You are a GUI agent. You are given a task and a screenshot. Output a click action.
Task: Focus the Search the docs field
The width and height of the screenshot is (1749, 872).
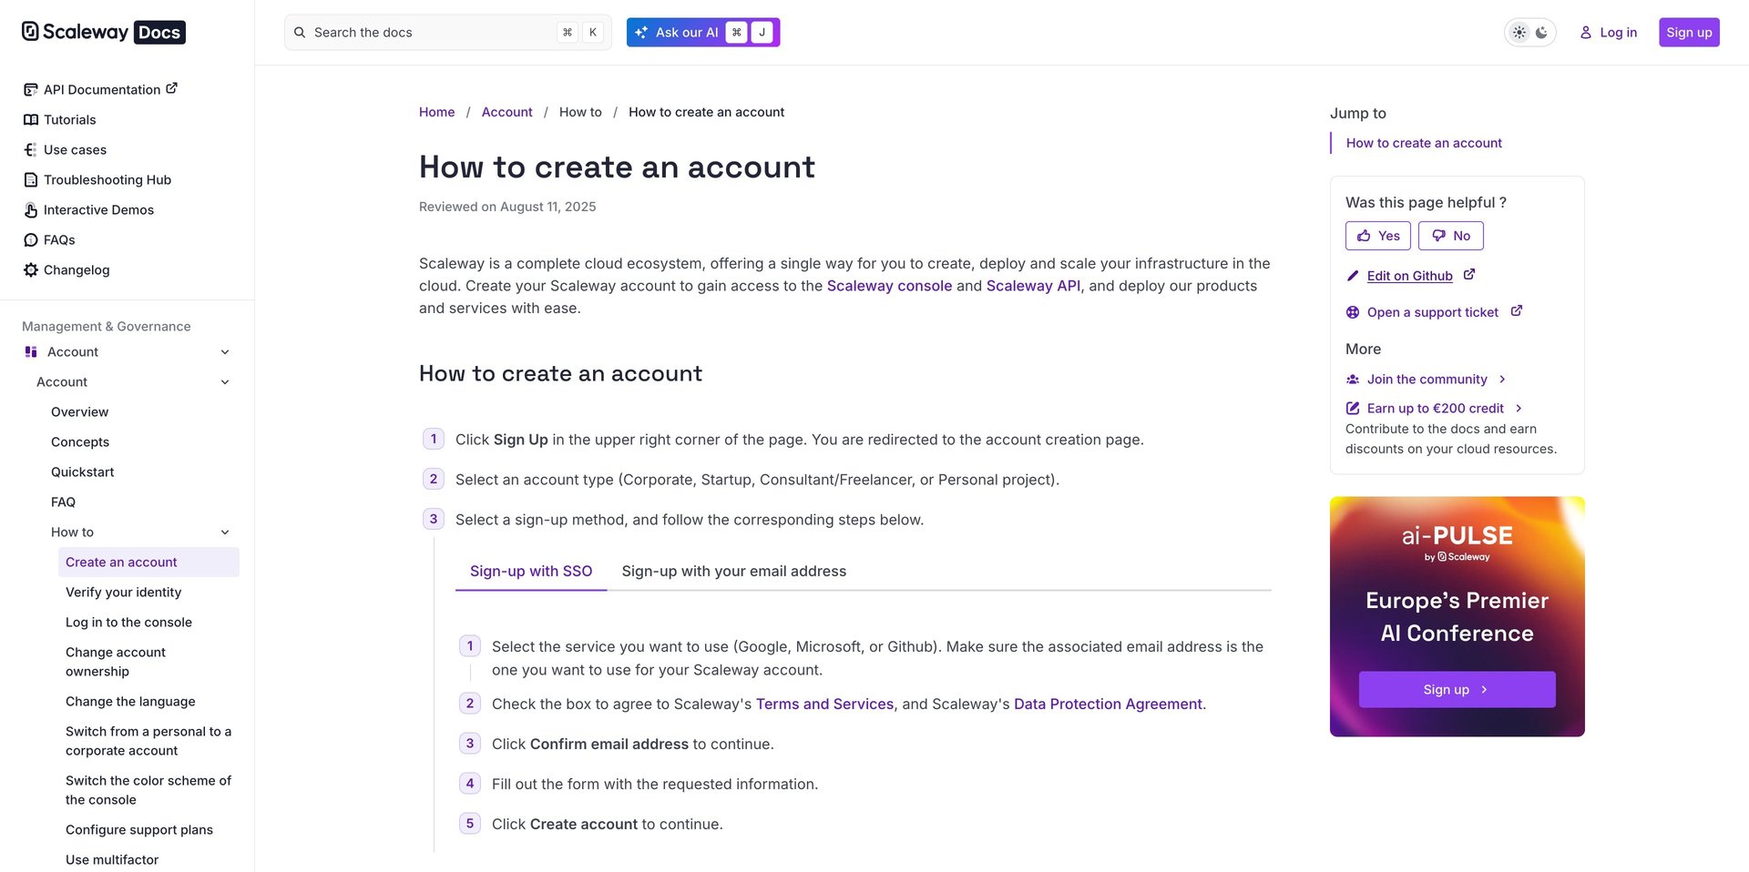tap(428, 32)
